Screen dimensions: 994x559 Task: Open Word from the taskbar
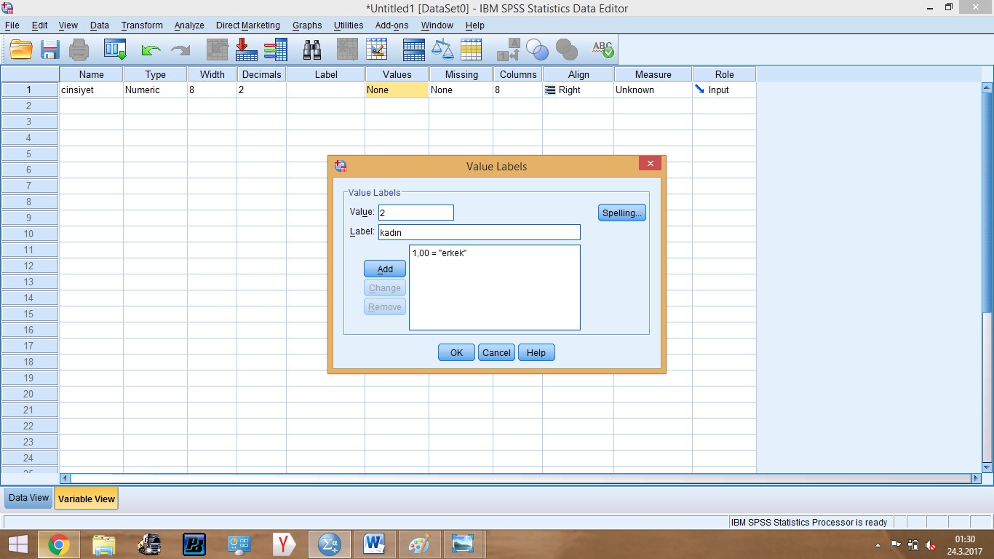pyautogui.click(x=375, y=544)
